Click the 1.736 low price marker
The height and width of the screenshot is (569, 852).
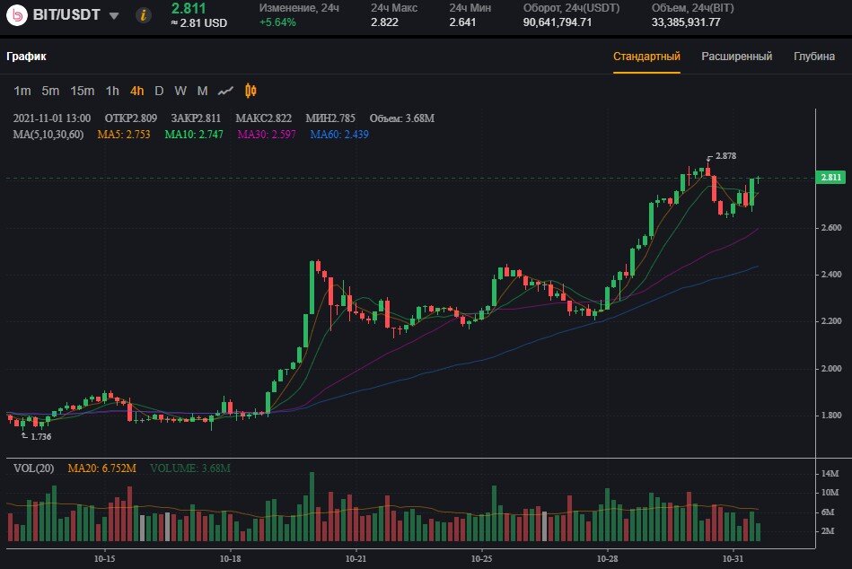click(40, 436)
